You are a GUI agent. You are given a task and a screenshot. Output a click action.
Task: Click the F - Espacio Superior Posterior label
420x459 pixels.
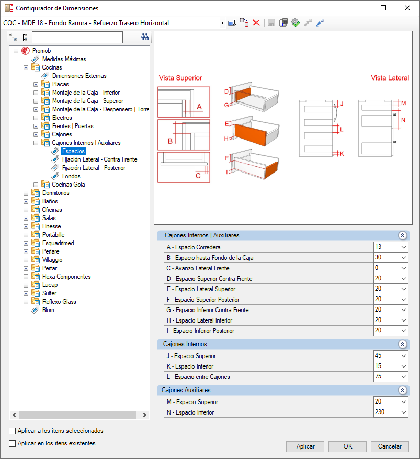click(x=203, y=300)
